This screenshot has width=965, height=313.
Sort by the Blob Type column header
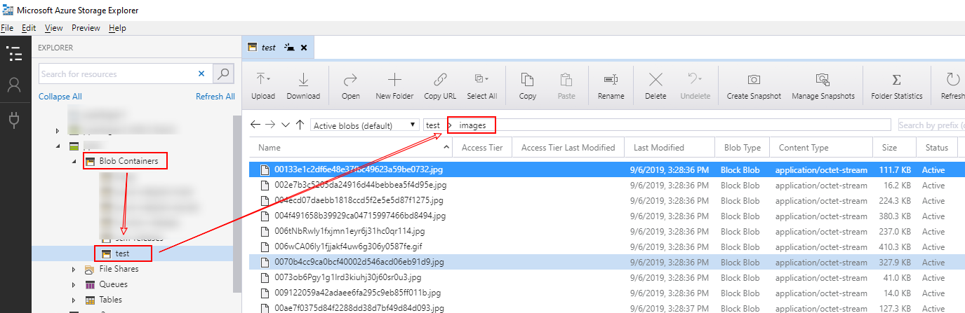pos(742,148)
